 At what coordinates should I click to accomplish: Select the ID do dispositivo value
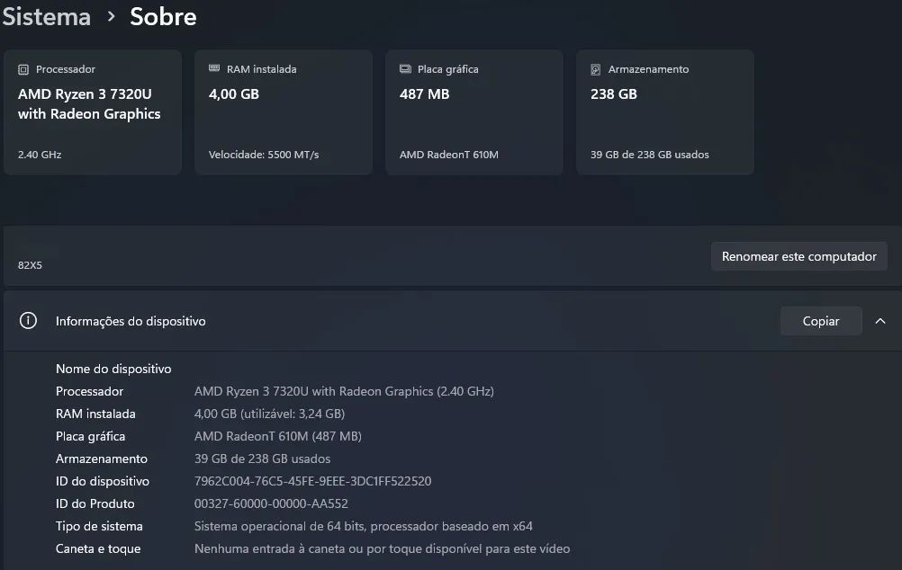click(x=313, y=481)
